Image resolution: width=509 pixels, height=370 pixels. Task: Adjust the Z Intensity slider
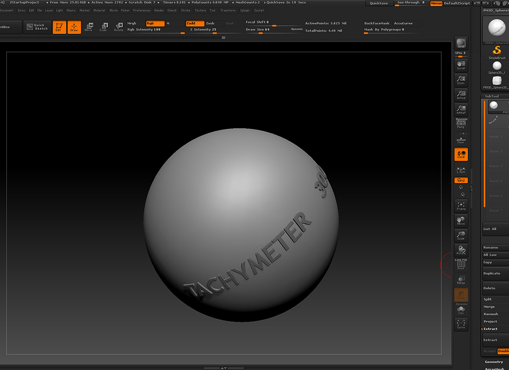[216, 30]
